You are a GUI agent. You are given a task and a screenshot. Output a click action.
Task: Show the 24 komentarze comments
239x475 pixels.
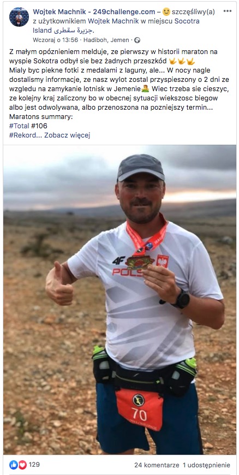156,465
